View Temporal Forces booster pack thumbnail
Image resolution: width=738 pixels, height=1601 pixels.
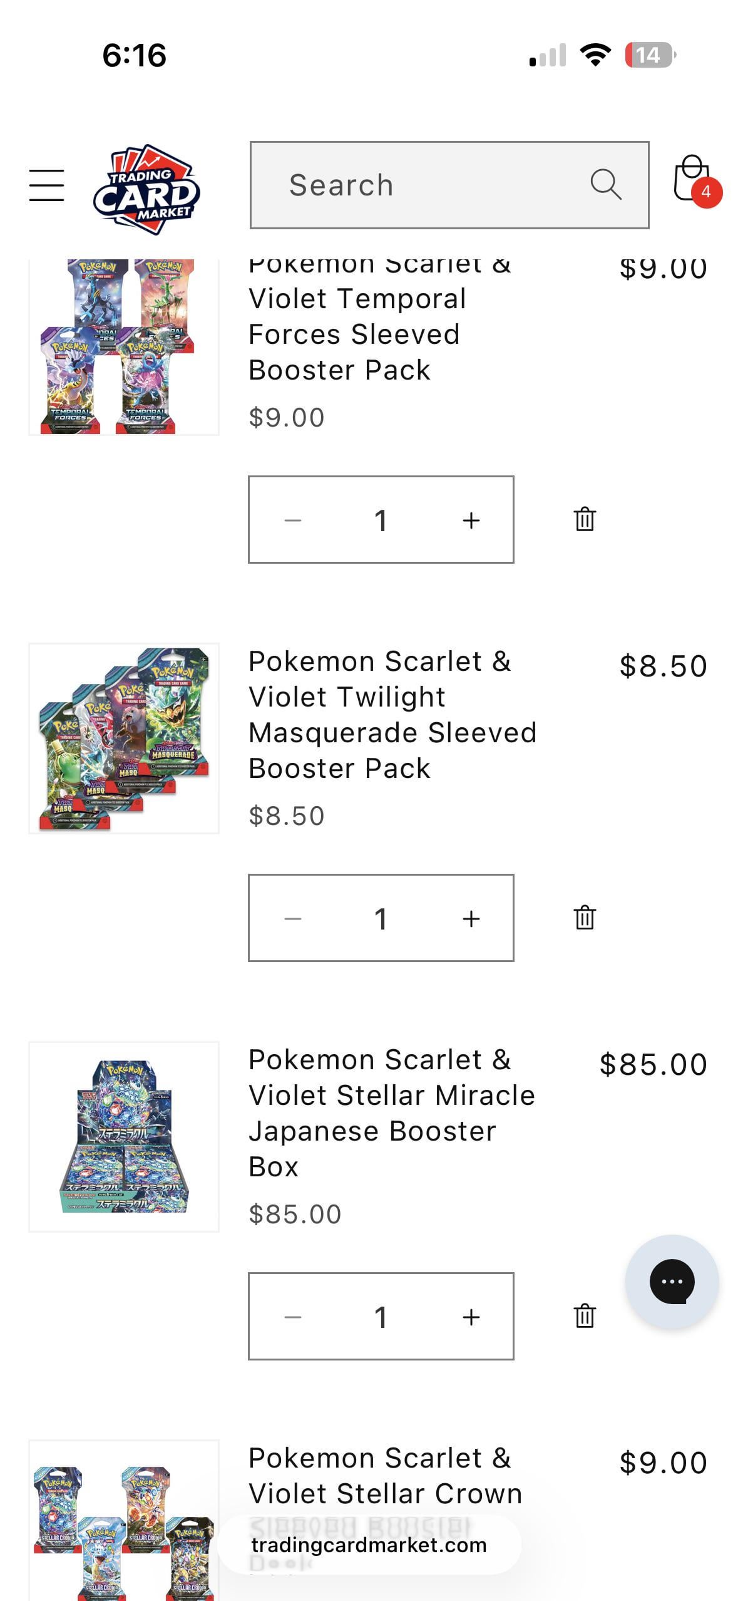point(124,346)
